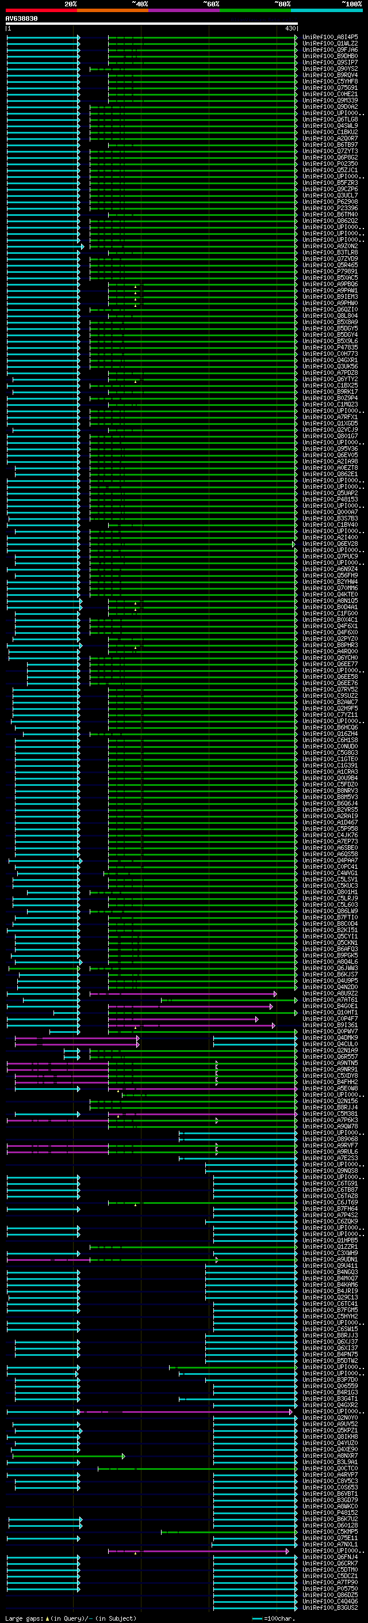Screen dimensions: 368x1623
Task: Select the label UniRef100_P62908
Action: [x=329, y=202]
